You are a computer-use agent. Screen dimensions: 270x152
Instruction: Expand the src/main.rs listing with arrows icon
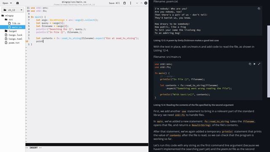point(259,64)
